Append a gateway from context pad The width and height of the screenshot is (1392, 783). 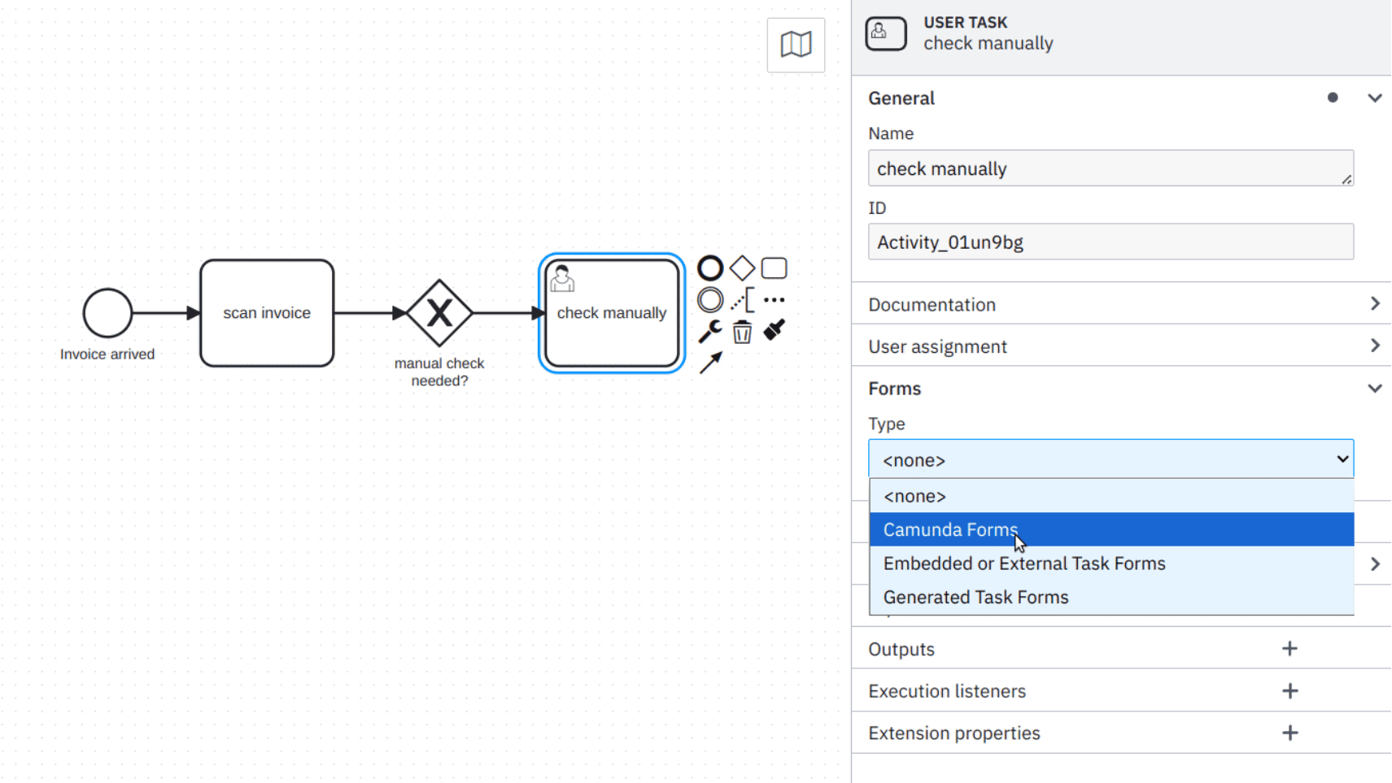(x=742, y=268)
